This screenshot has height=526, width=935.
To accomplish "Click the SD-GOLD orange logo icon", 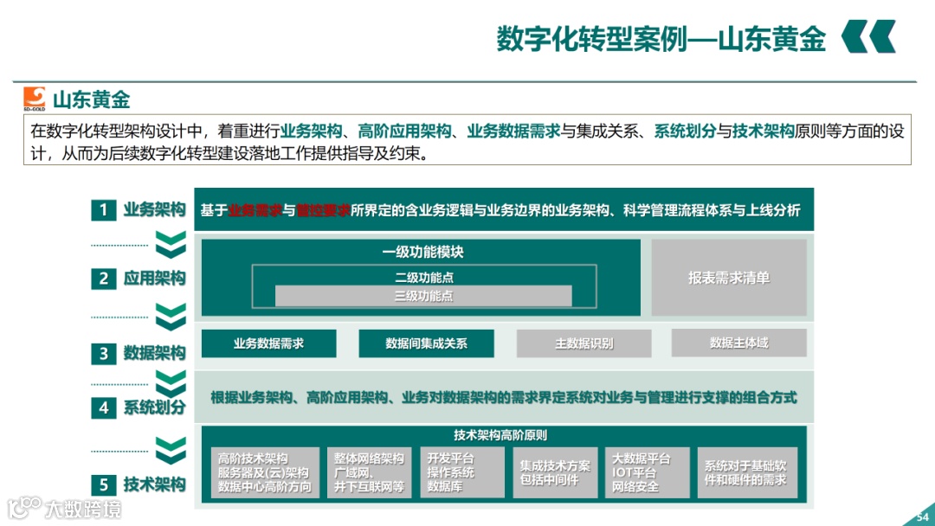I will [35, 99].
